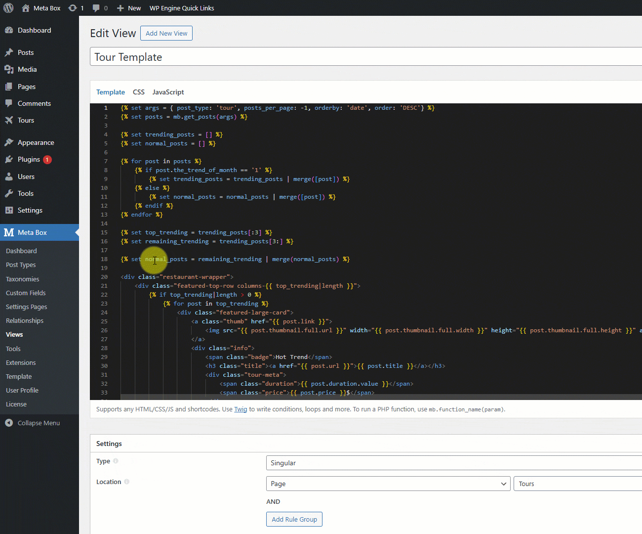Click the Add New View button
The image size is (642, 534).
tap(166, 33)
